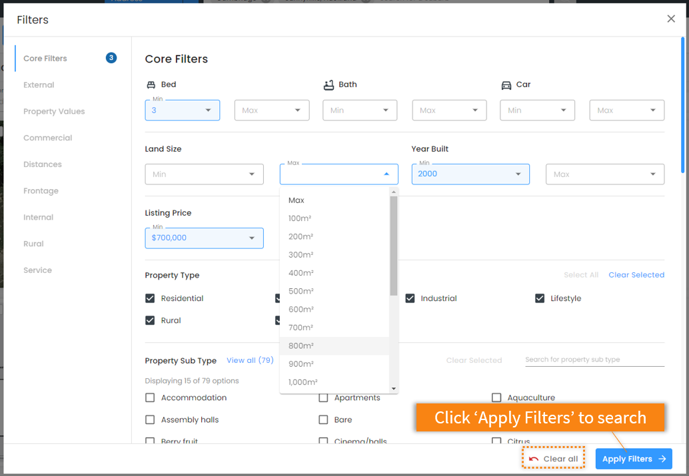
Task: Check the Apartments sub type
Action: click(323, 398)
